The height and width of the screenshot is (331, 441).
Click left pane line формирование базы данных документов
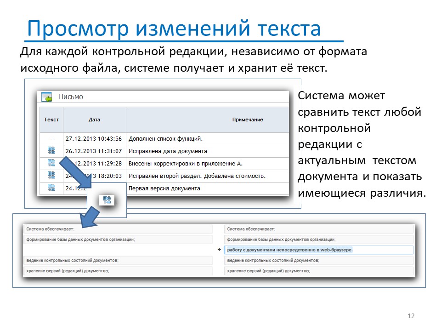118,240
